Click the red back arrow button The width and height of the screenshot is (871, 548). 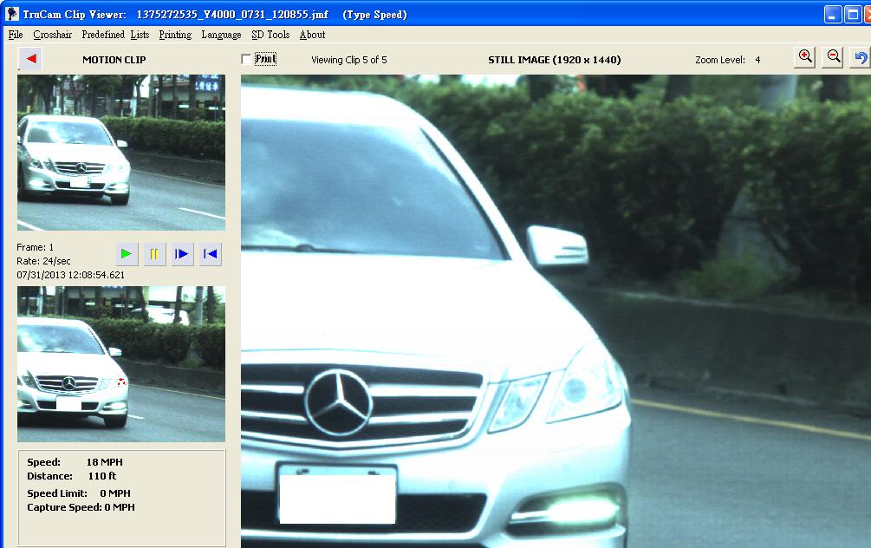pos(30,59)
